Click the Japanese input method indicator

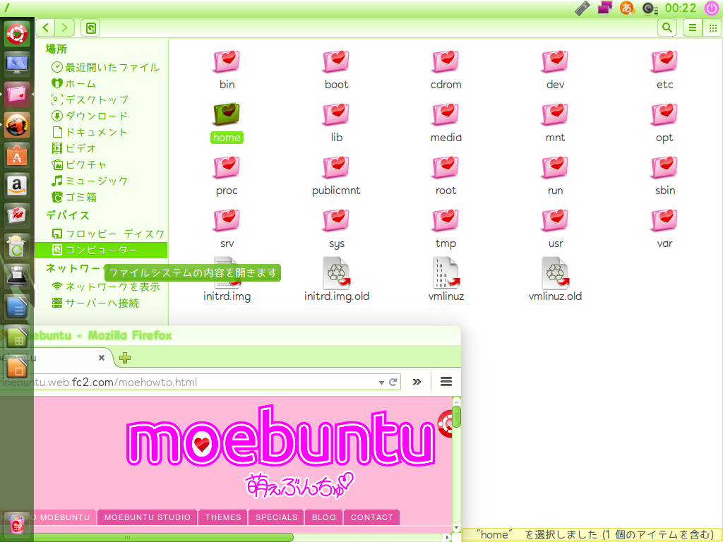[626, 8]
